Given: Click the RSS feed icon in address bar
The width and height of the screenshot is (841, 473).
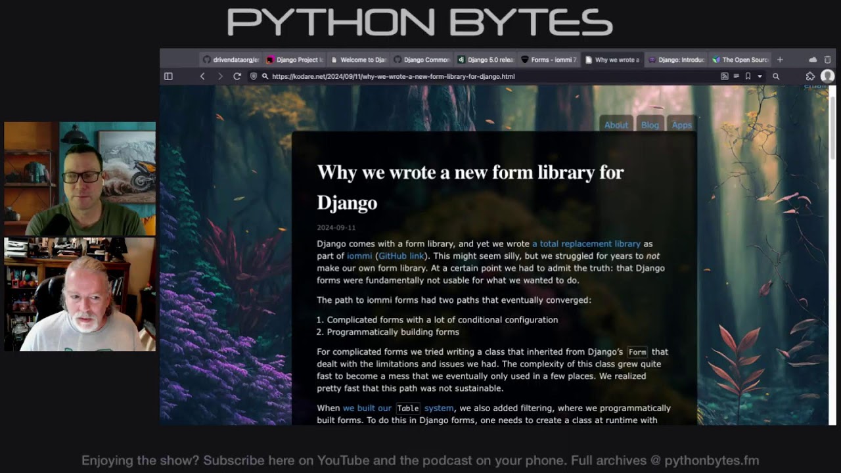Looking at the screenshot, I should (x=725, y=76).
